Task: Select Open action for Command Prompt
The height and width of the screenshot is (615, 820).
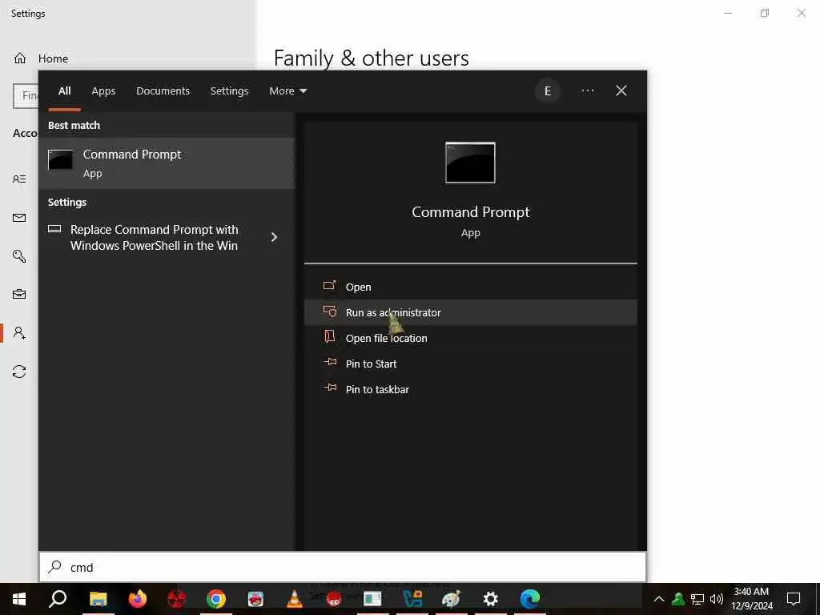Action: pyautogui.click(x=470, y=287)
